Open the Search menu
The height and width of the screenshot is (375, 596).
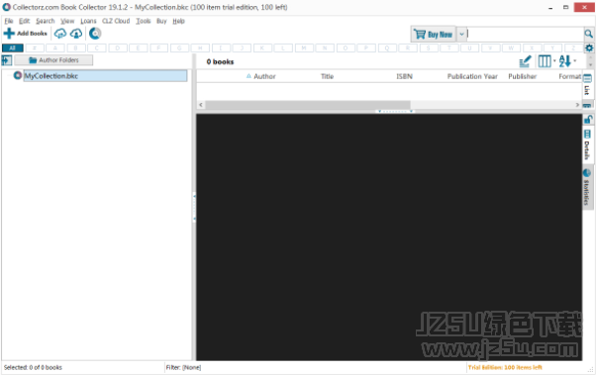46,21
